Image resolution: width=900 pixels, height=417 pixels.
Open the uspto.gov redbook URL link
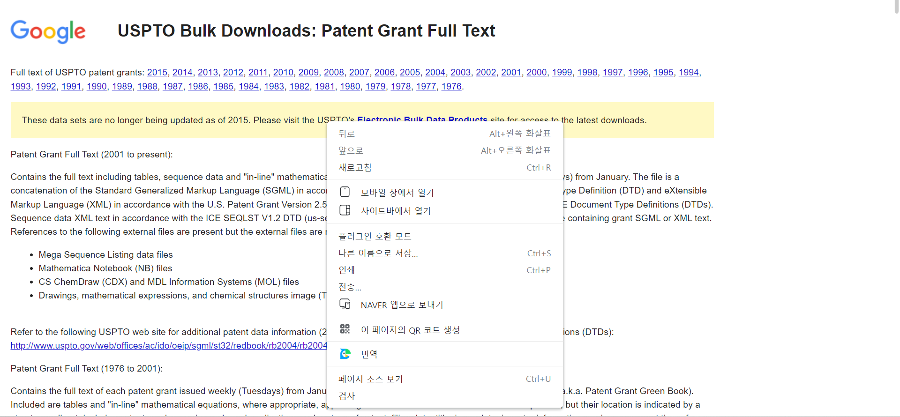click(169, 345)
